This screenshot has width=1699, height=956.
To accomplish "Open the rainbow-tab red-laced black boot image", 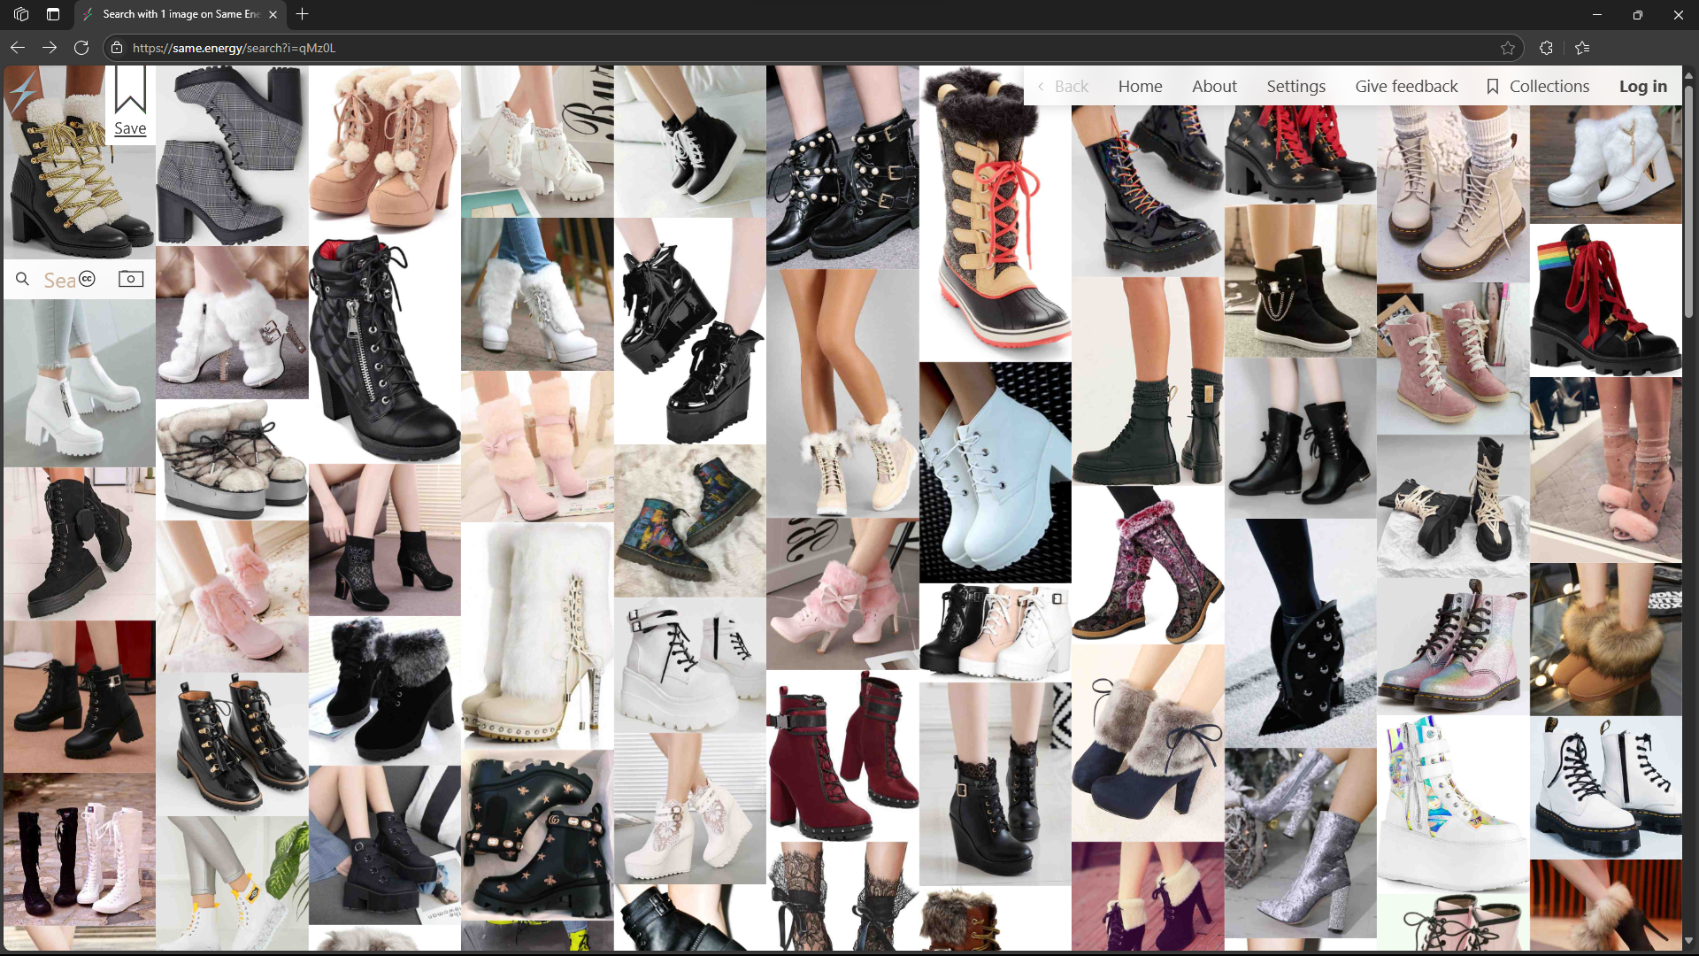I will tap(1605, 300).
